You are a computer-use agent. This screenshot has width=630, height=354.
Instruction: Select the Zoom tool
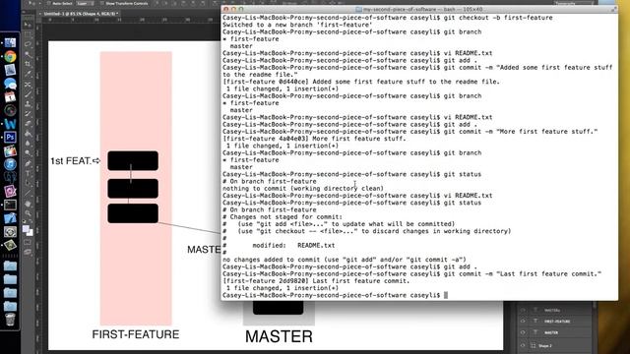(x=28, y=212)
